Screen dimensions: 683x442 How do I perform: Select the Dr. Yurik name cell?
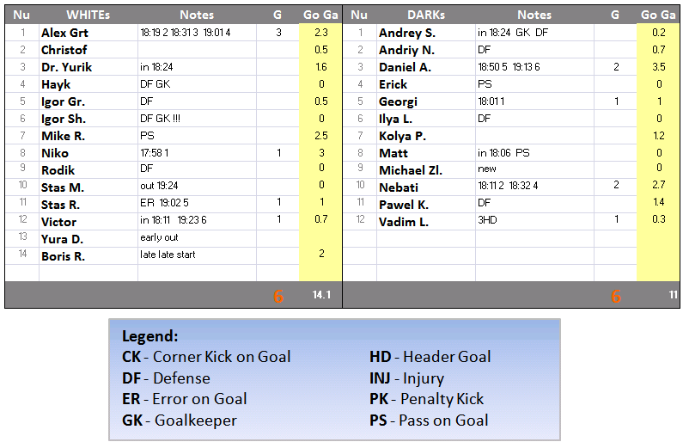coord(67,67)
